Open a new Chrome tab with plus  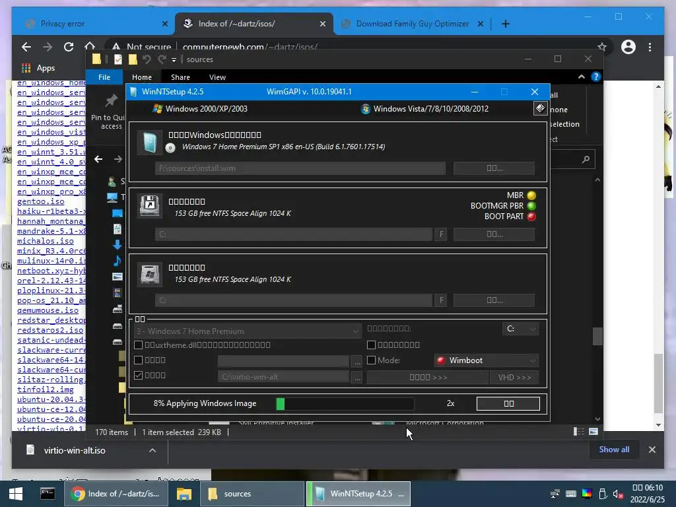(506, 24)
